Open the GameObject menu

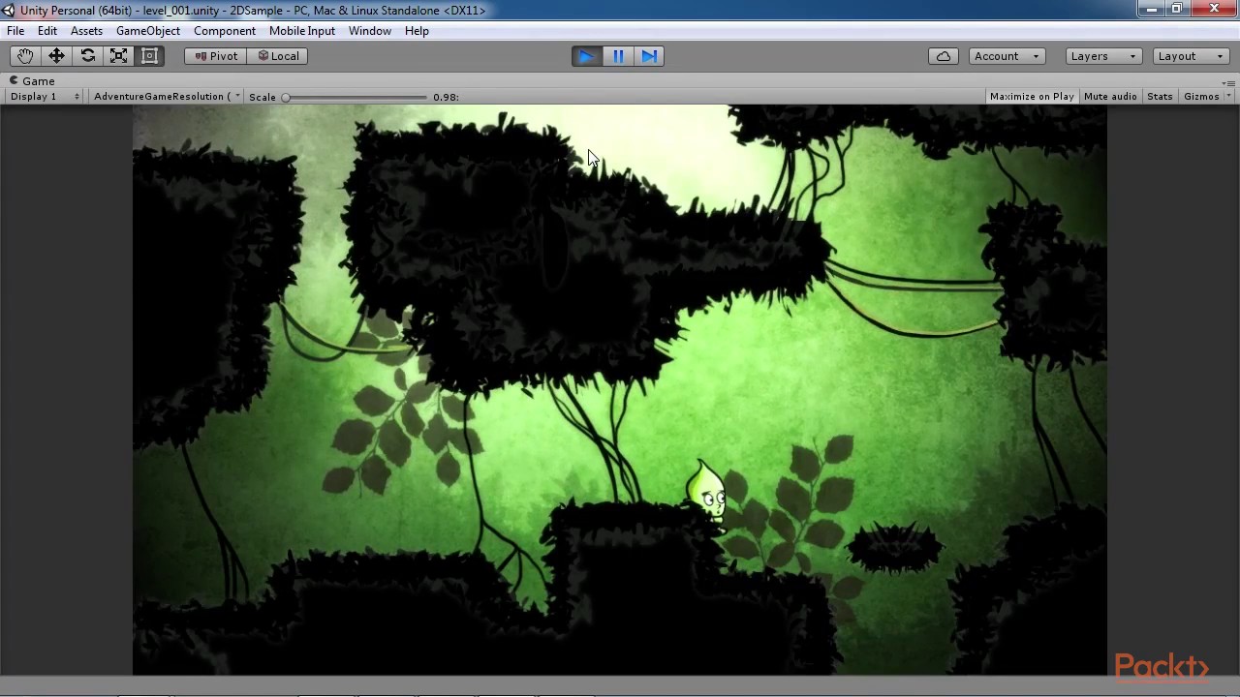pos(148,31)
